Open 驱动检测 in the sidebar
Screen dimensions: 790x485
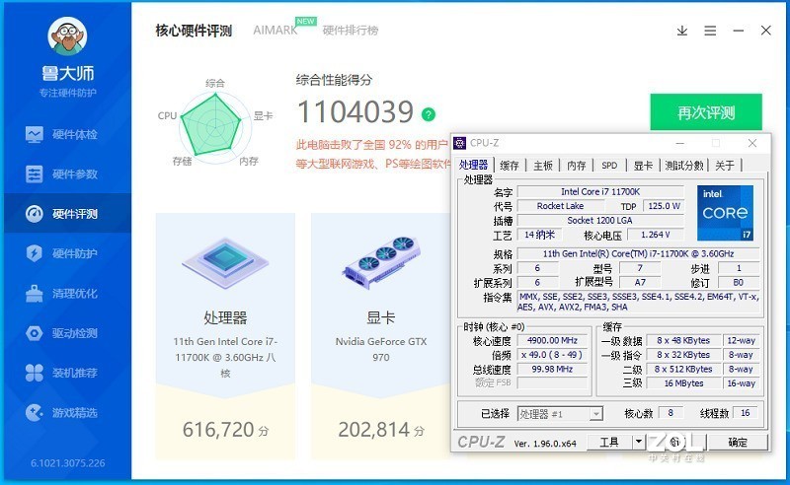pos(67,333)
